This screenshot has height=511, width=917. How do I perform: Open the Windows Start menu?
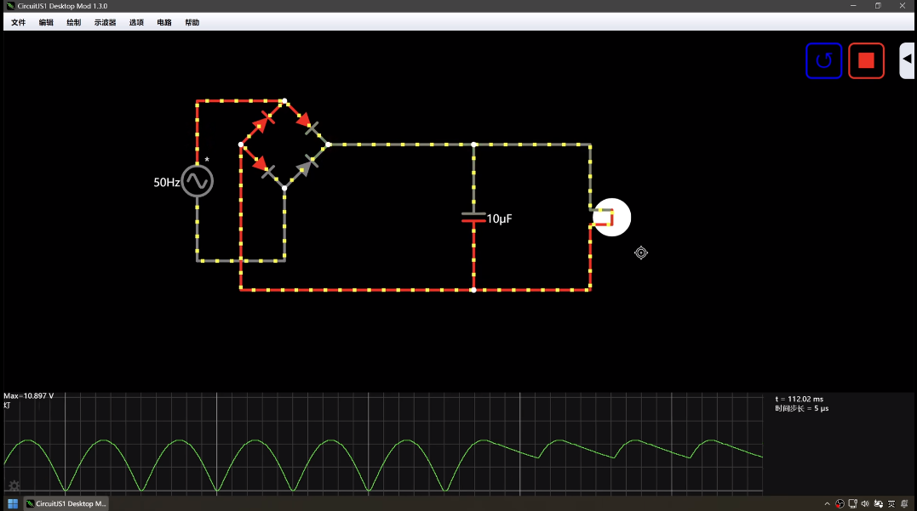[13, 503]
